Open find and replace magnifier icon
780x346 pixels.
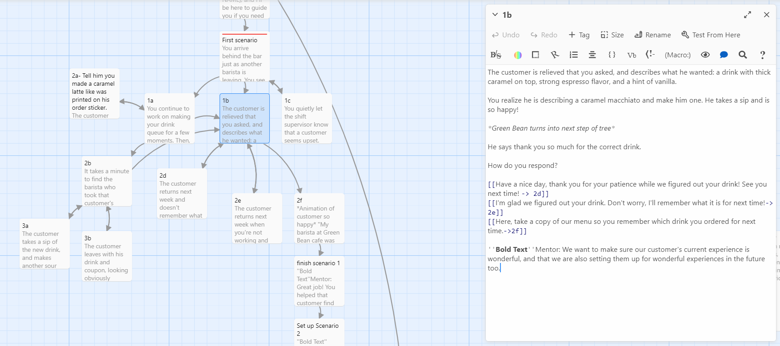click(x=743, y=55)
